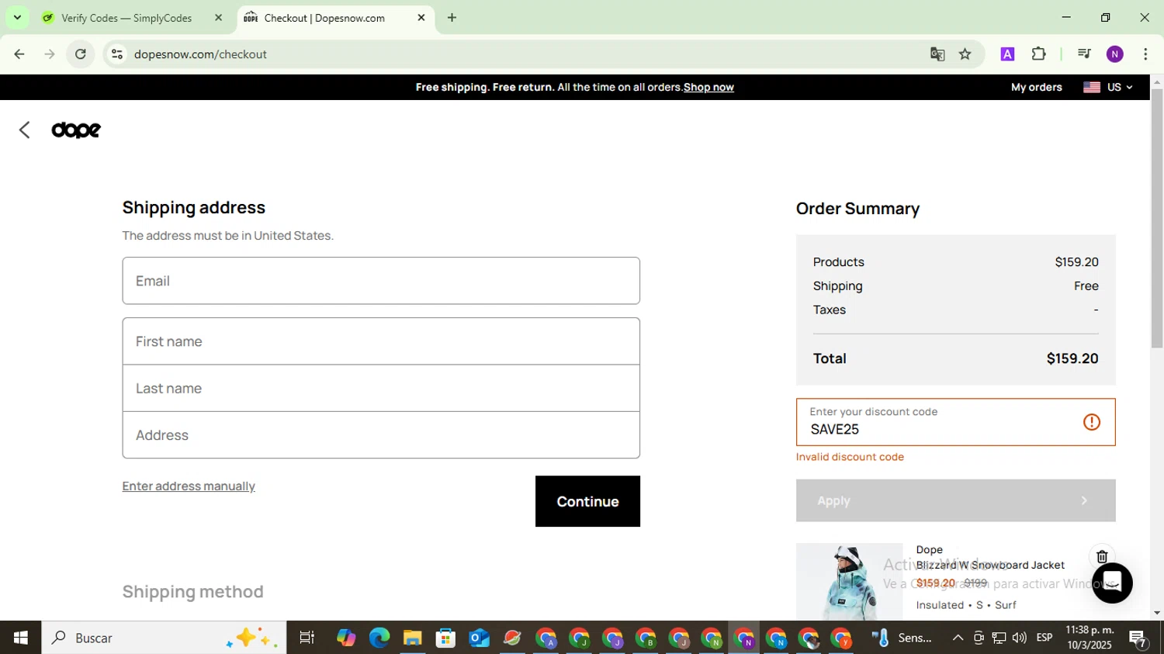The image size is (1164, 654).
Task: Open Microsoft Edge from the taskbar
Action: click(x=379, y=638)
